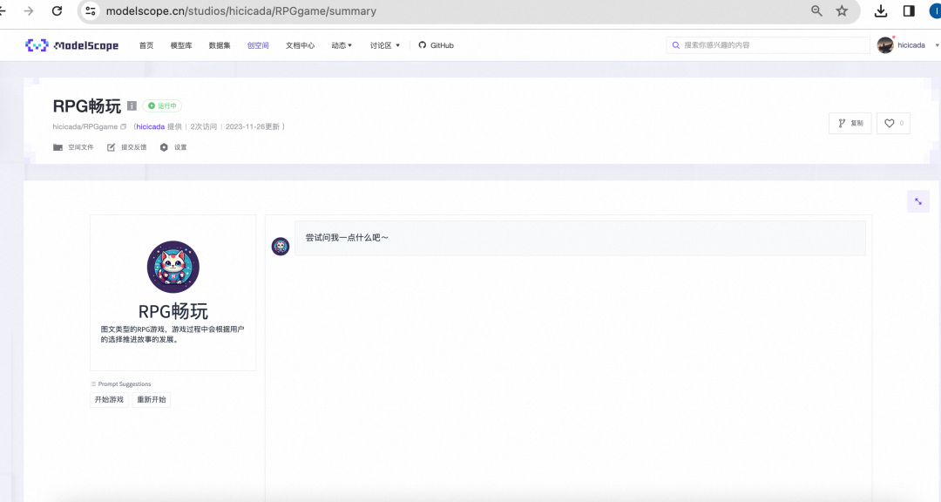View the info icon next to RPG畅玩
Image resolution: width=941 pixels, height=502 pixels.
pos(132,105)
